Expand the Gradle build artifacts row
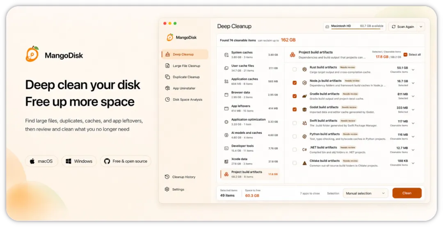The width and height of the screenshot is (443, 227). 413,96
